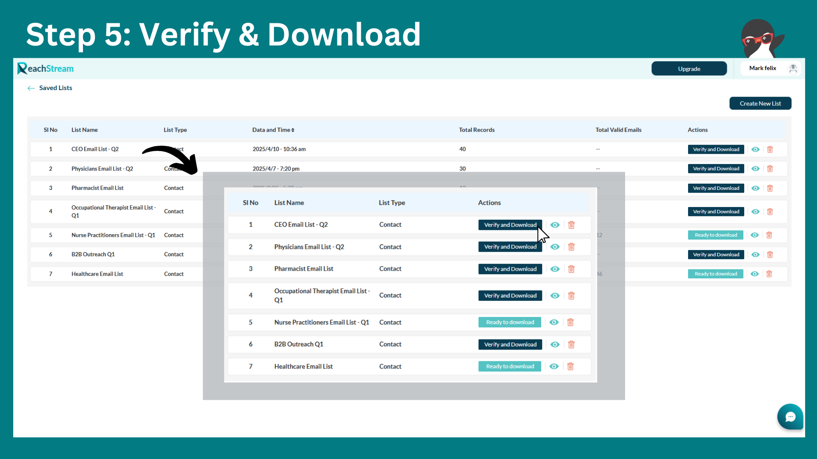Click the Total Valid Emails column header
817x459 pixels.
tap(618, 130)
